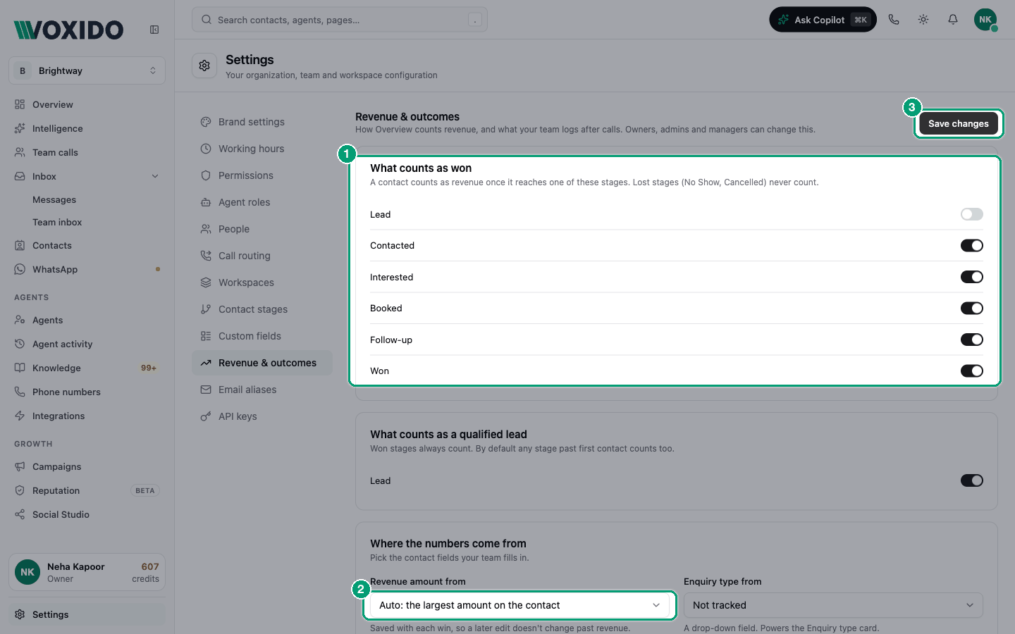
Task: Open Team calls
Action: (x=87, y=152)
